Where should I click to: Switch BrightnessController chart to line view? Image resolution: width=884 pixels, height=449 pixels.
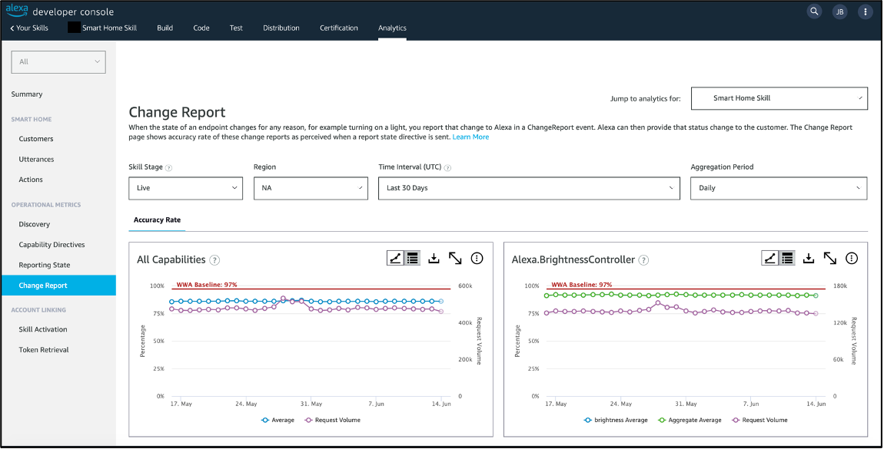769,258
